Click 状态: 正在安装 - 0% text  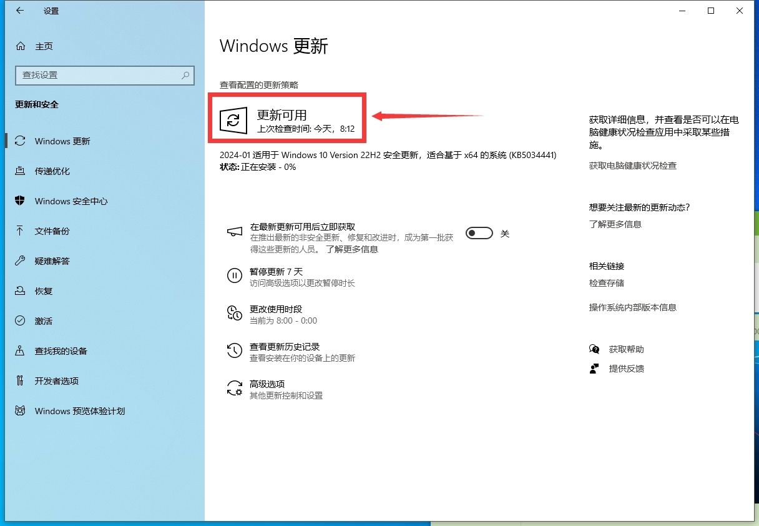pyautogui.click(x=258, y=167)
